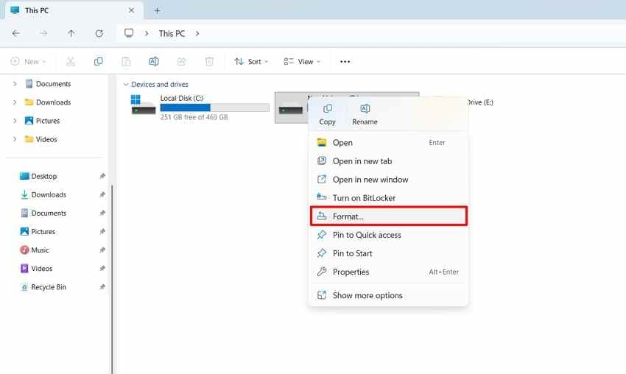
Task: Choose Open in new tab
Action: pos(388,160)
